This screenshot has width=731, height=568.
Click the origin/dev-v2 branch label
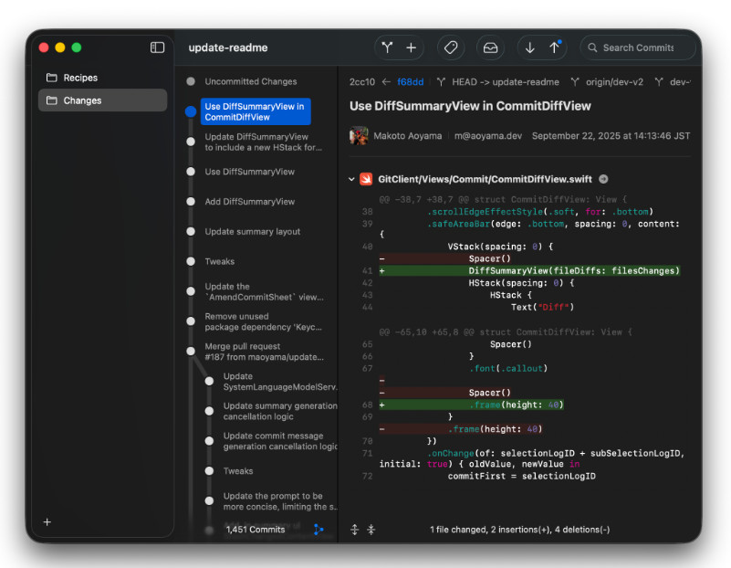(614, 82)
